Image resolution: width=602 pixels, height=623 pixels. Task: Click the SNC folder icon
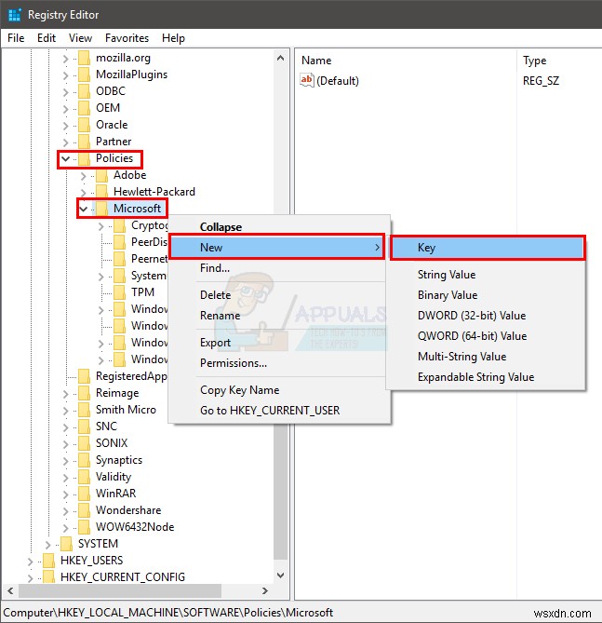pos(84,427)
